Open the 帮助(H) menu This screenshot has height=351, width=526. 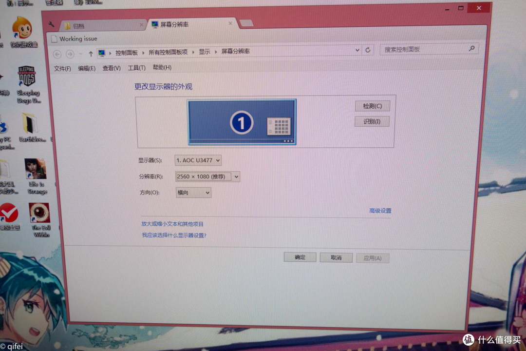click(162, 67)
